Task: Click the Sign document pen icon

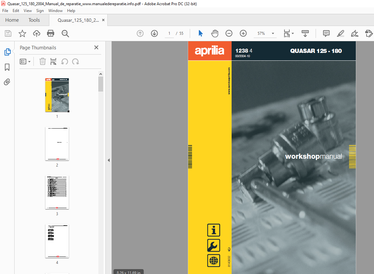Action: coord(355,33)
